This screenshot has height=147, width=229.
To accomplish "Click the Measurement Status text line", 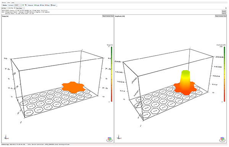I will coord(24,11).
